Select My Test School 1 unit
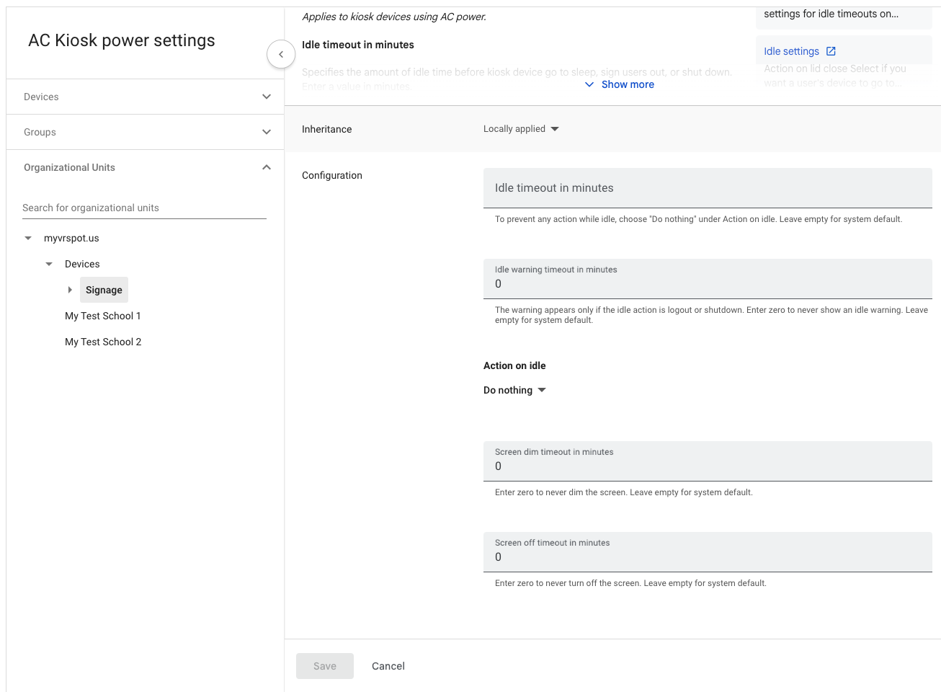 pyautogui.click(x=103, y=316)
